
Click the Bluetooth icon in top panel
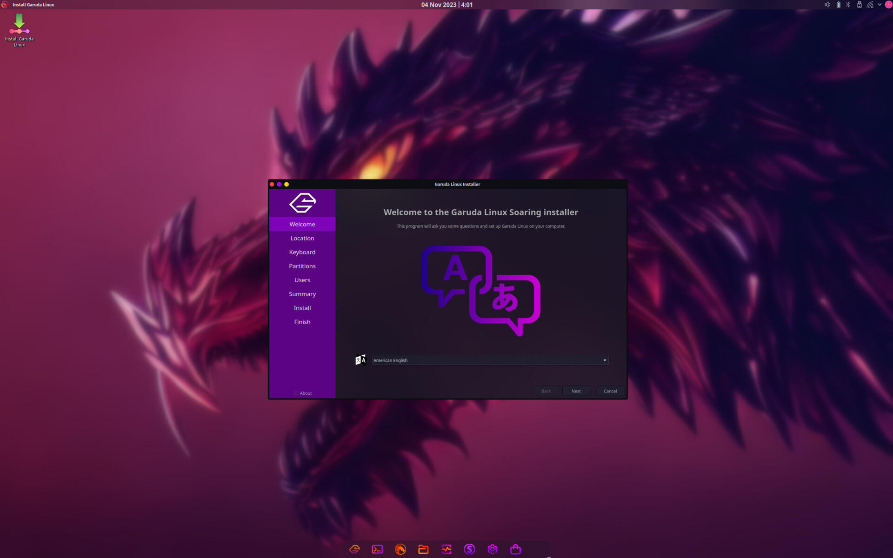coord(848,5)
